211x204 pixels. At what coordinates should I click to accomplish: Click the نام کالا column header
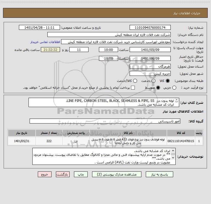tap(128, 133)
